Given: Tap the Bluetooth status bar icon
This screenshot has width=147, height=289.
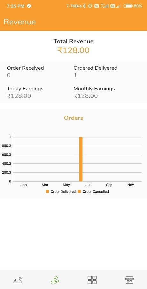Looking at the screenshot, I should click(84, 6).
